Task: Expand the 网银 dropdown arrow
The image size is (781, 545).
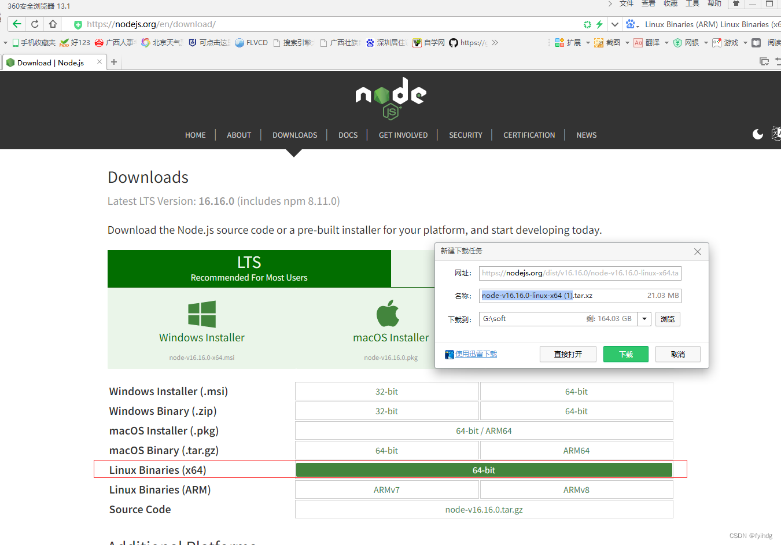Action: (x=706, y=43)
